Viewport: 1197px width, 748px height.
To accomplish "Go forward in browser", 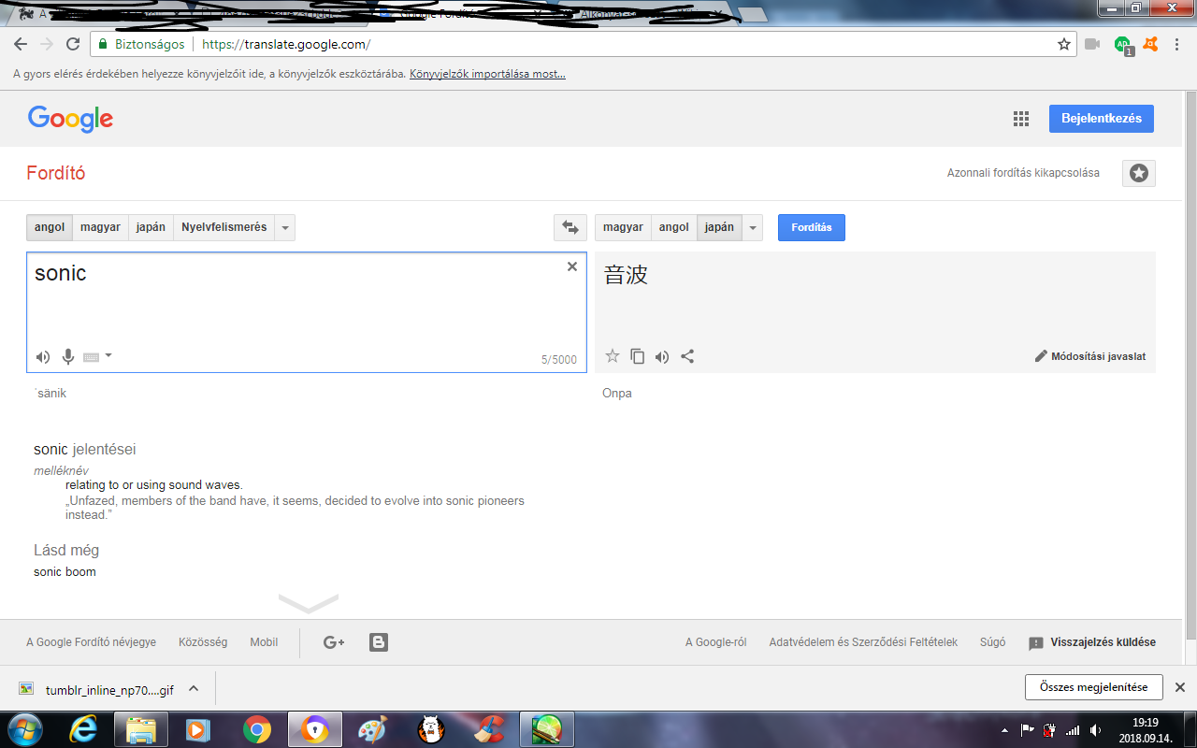I will tap(47, 44).
